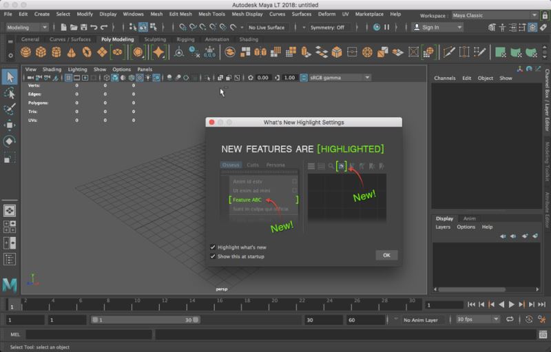The image size is (551, 352).
Task: Click the current frame field by playback controls
Action: [x=444, y=305]
